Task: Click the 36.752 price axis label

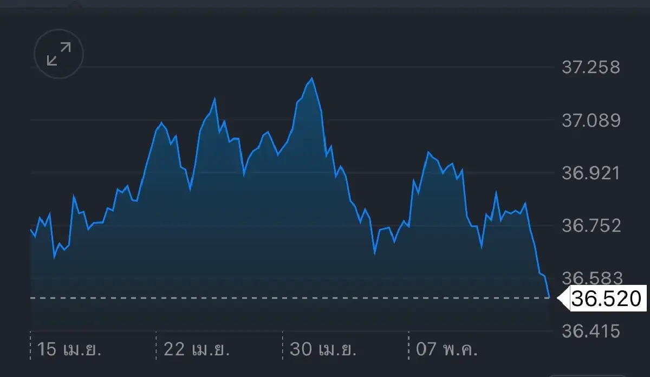Action: point(591,226)
